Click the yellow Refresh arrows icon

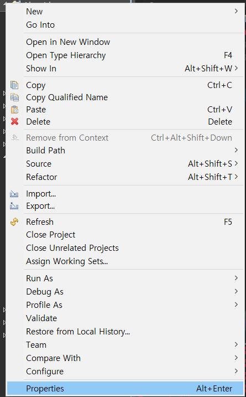click(14, 222)
